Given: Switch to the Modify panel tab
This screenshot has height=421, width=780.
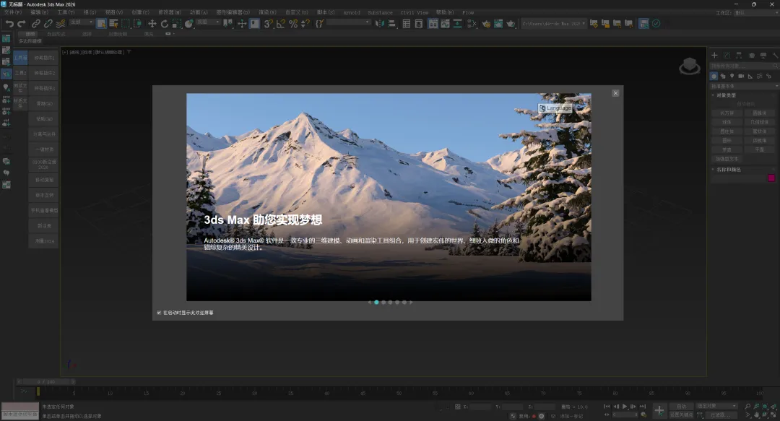Looking at the screenshot, I should click(x=727, y=55).
